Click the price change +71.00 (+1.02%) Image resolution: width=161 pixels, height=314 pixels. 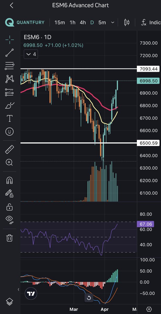[x=64, y=45]
